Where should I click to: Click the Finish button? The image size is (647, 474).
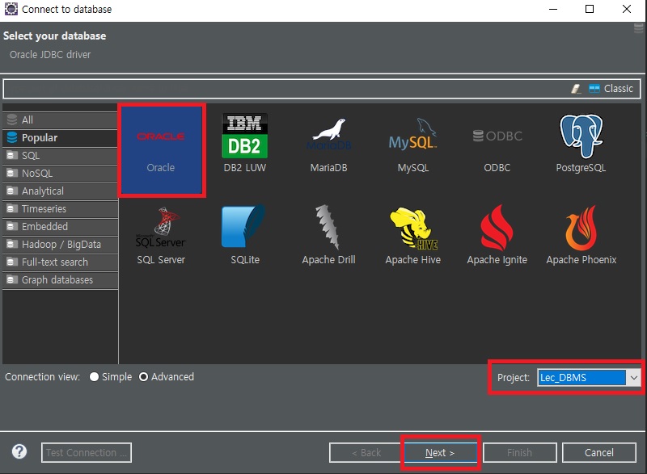tap(519, 452)
